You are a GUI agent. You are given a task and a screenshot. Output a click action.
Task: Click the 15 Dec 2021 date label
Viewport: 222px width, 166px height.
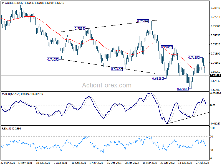pyautogui.click(x=114, y=163)
